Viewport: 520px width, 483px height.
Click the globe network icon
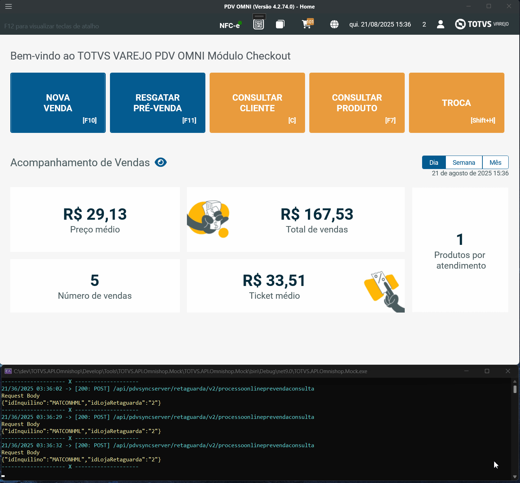click(334, 24)
